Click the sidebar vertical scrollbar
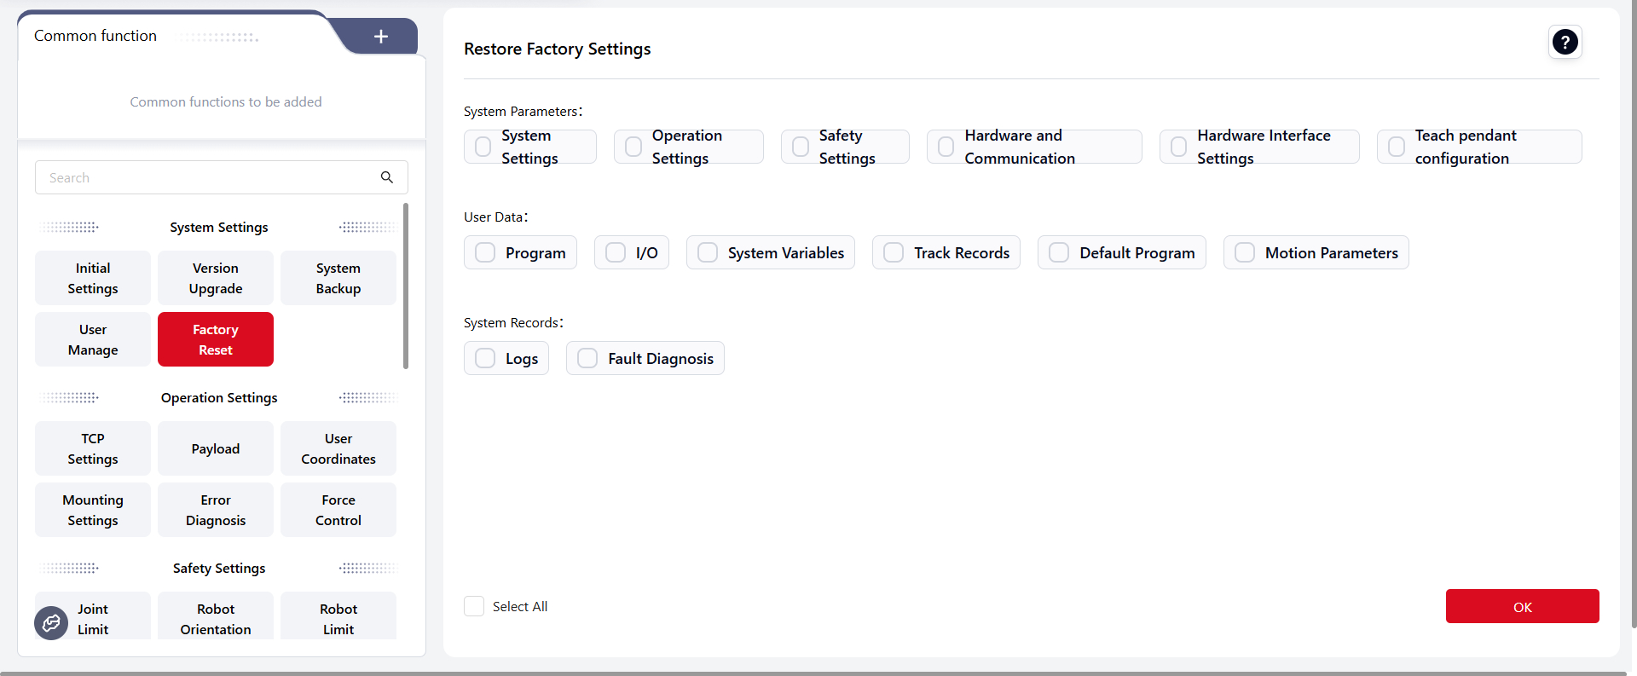Image resolution: width=1637 pixels, height=676 pixels. click(406, 286)
